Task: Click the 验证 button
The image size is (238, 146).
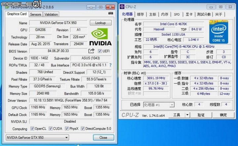Action: [x=201, y=115]
